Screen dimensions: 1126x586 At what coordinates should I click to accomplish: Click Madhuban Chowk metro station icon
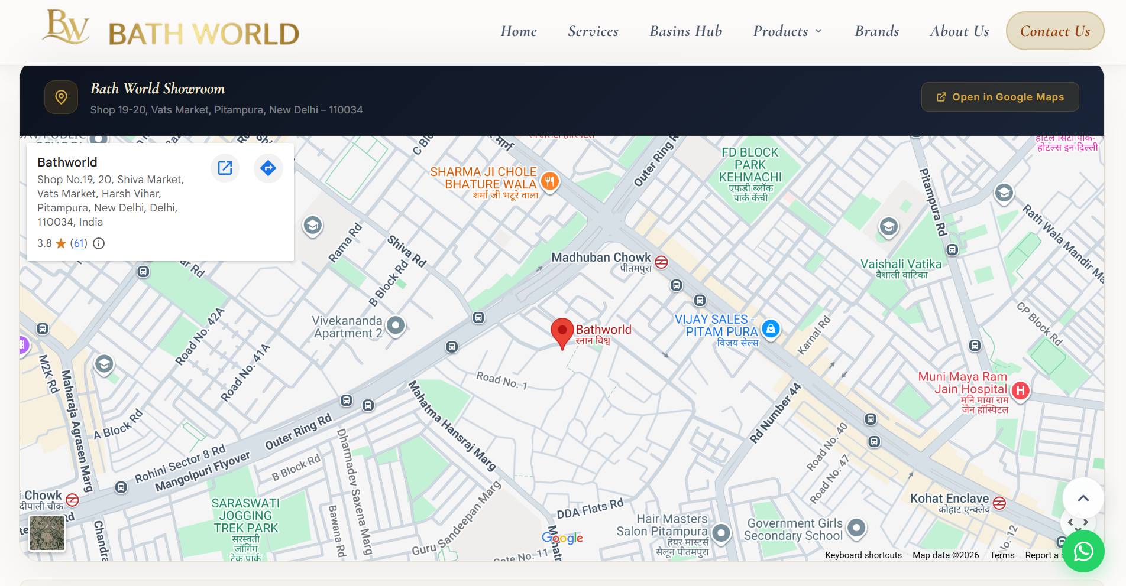pyautogui.click(x=661, y=262)
